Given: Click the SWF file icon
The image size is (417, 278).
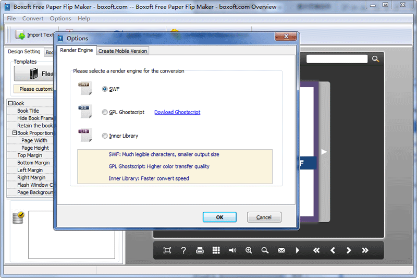Looking at the screenshot, I should pos(85,88).
